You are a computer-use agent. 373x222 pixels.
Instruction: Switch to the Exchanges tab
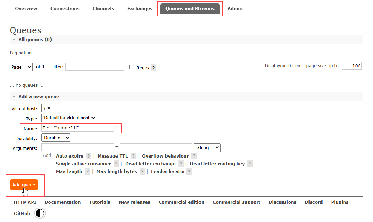(140, 8)
